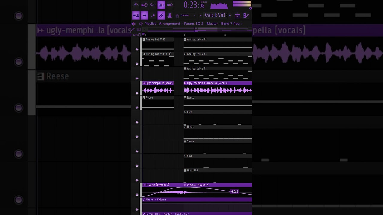Viewport: 383px width, 215px height.
Task: Open pattern selector arrow before Analo..b V #3
Action: (x=200, y=16)
